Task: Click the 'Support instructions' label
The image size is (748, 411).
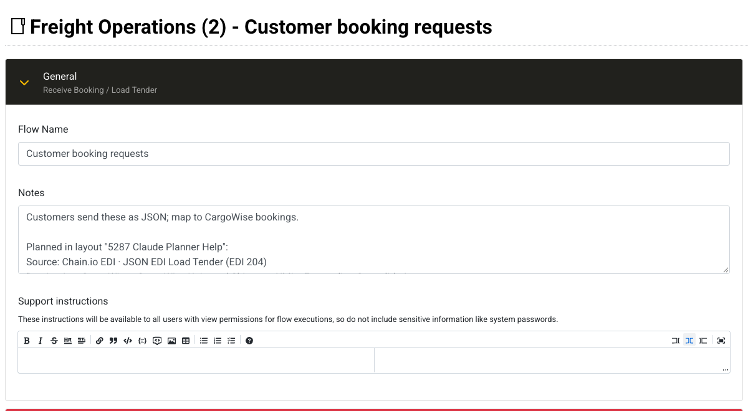Action: [63, 301]
